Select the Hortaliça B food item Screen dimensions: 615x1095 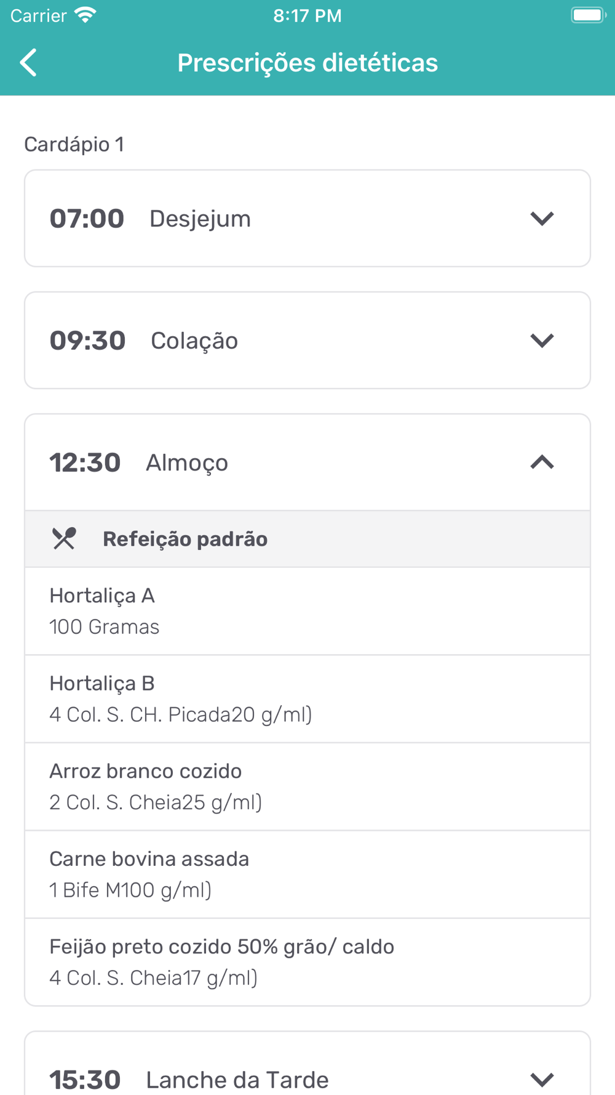[x=307, y=699]
